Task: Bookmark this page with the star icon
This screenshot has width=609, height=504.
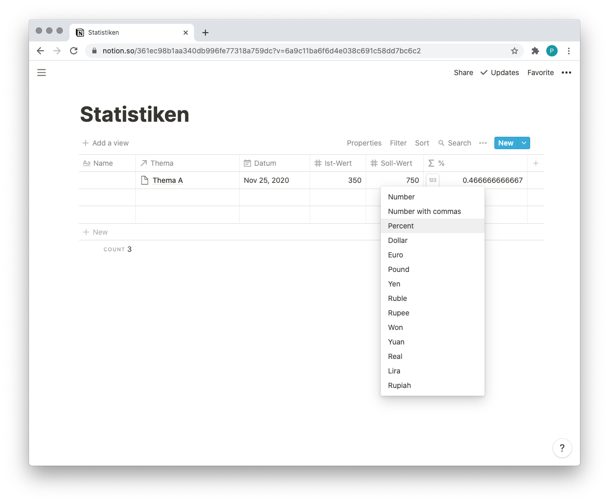Action: coord(514,51)
